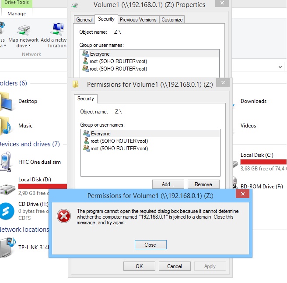Close the Permissions dialog window
Image resolution: width=287 pixels, height=283 pixels.
pos(223,82)
